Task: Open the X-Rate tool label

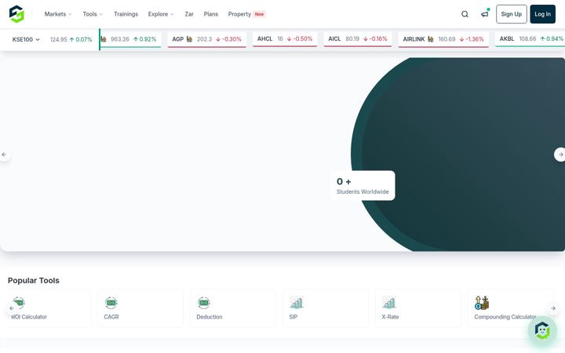Action: pos(390,317)
